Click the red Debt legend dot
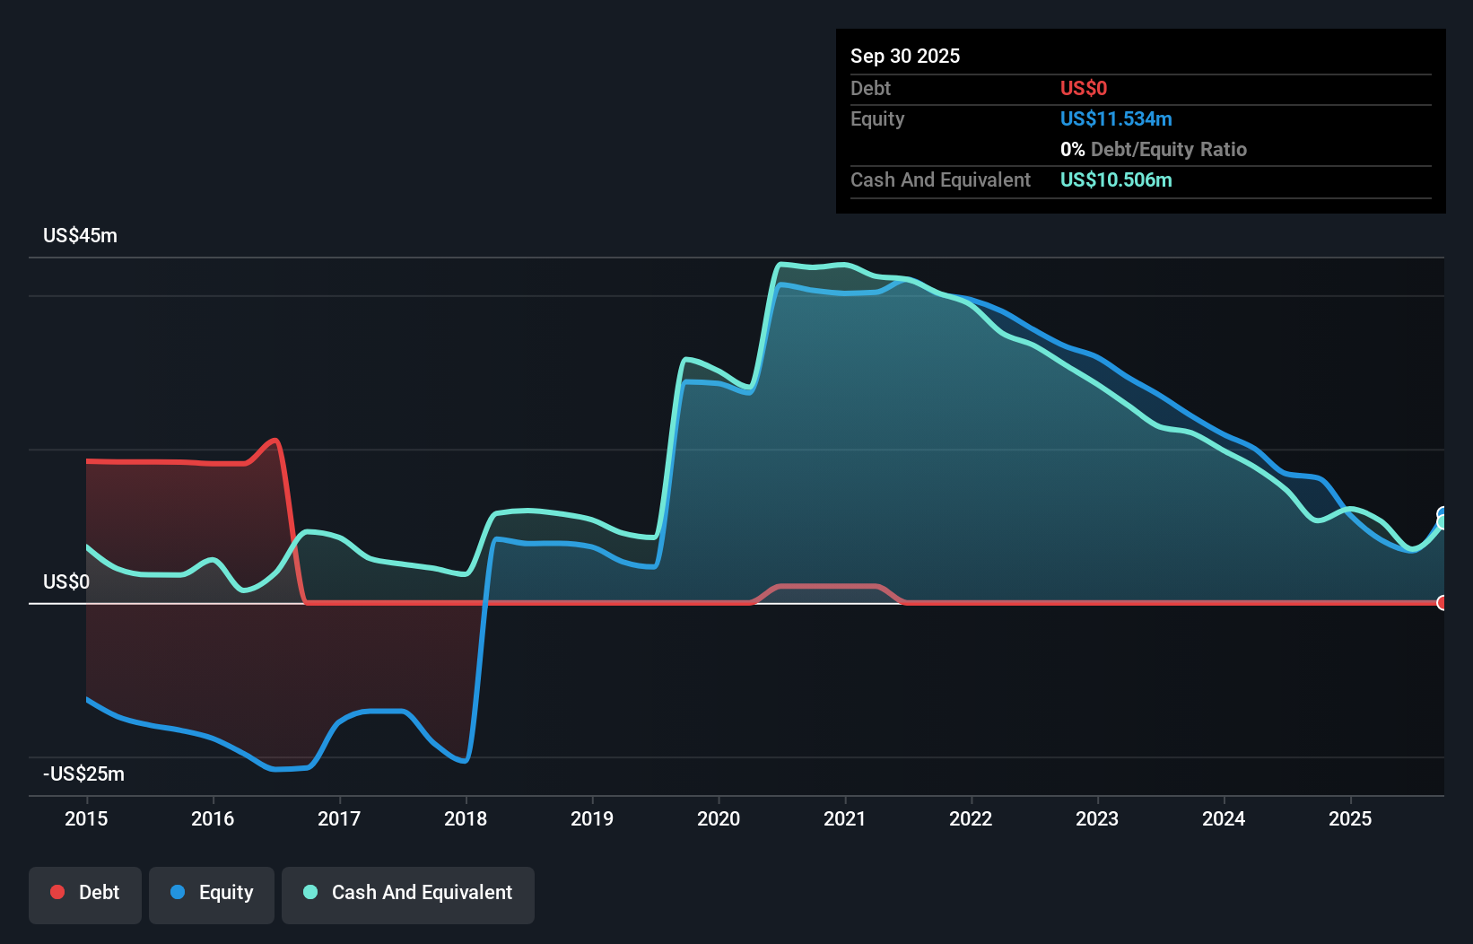Image resolution: width=1473 pixels, height=944 pixels. coord(57,892)
